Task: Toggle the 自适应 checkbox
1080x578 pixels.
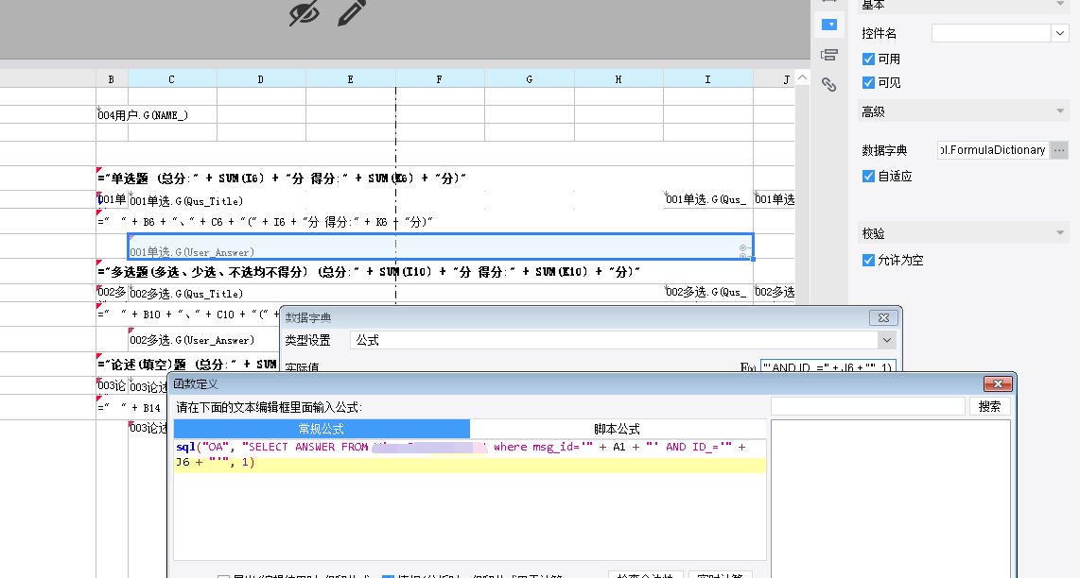Action: (x=868, y=177)
